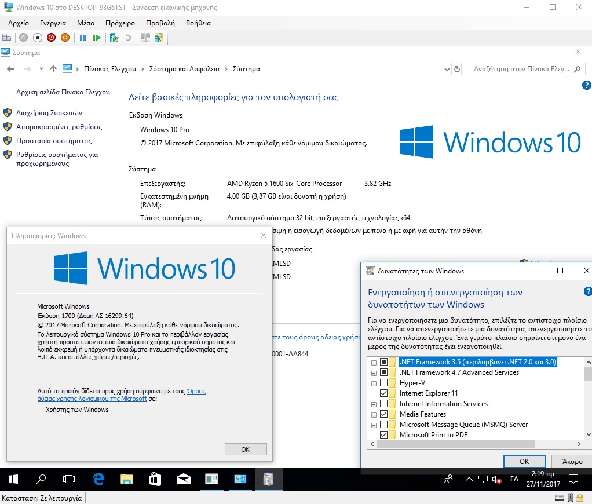Shut down VM using red power icon
Image resolution: width=592 pixels, height=504 pixels.
(x=52, y=38)
